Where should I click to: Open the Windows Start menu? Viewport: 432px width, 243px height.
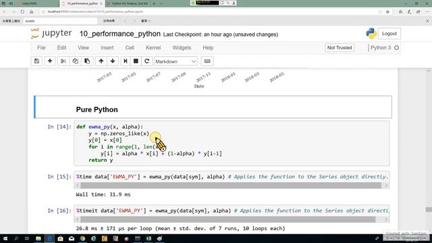(5, 238)
